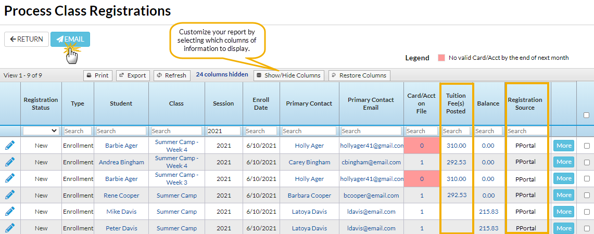Sort by Class column header
Screen dimensions: 594x234
[176, 103]
